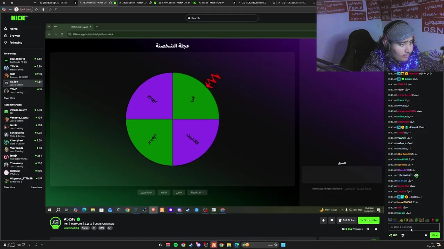
Task: Open Microsoft Edge on the taskbar
Action: [237, 245]
